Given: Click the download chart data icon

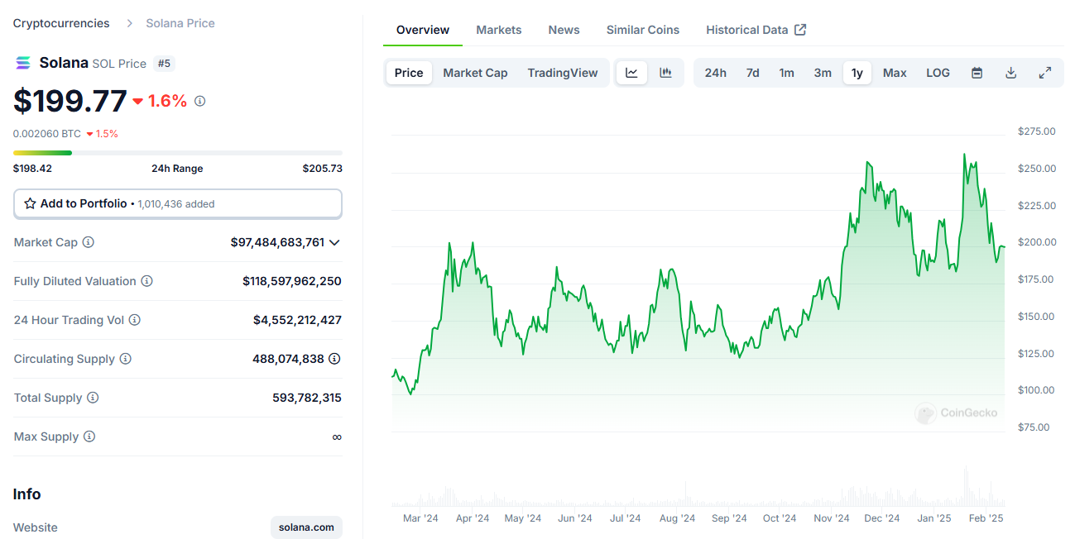Looking at the screenshot, I should pyautogui.click(x=1010, y=73).
